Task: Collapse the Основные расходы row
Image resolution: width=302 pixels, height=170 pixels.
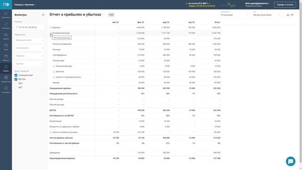Action: pos(50,33)
